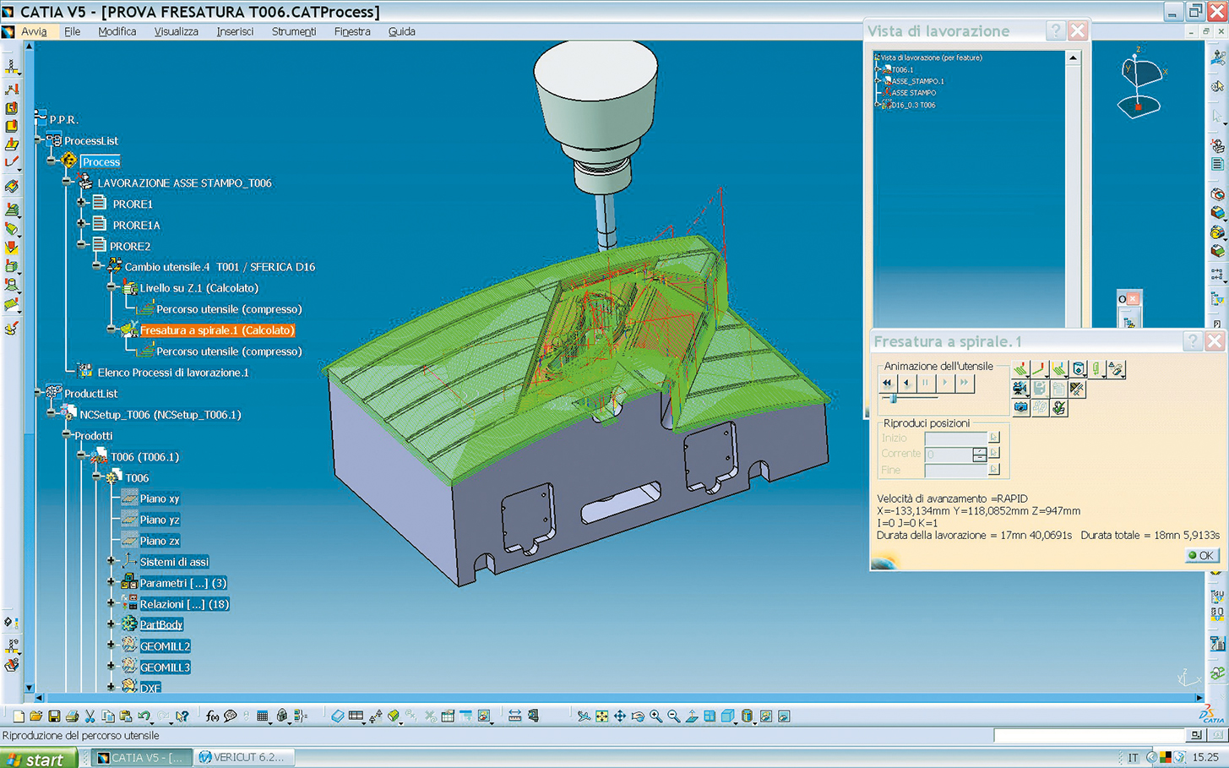Click the Corrente position input field
The width and height of the screenshot is (1229, 768).
pyautogui.click(x=948, y=455)
